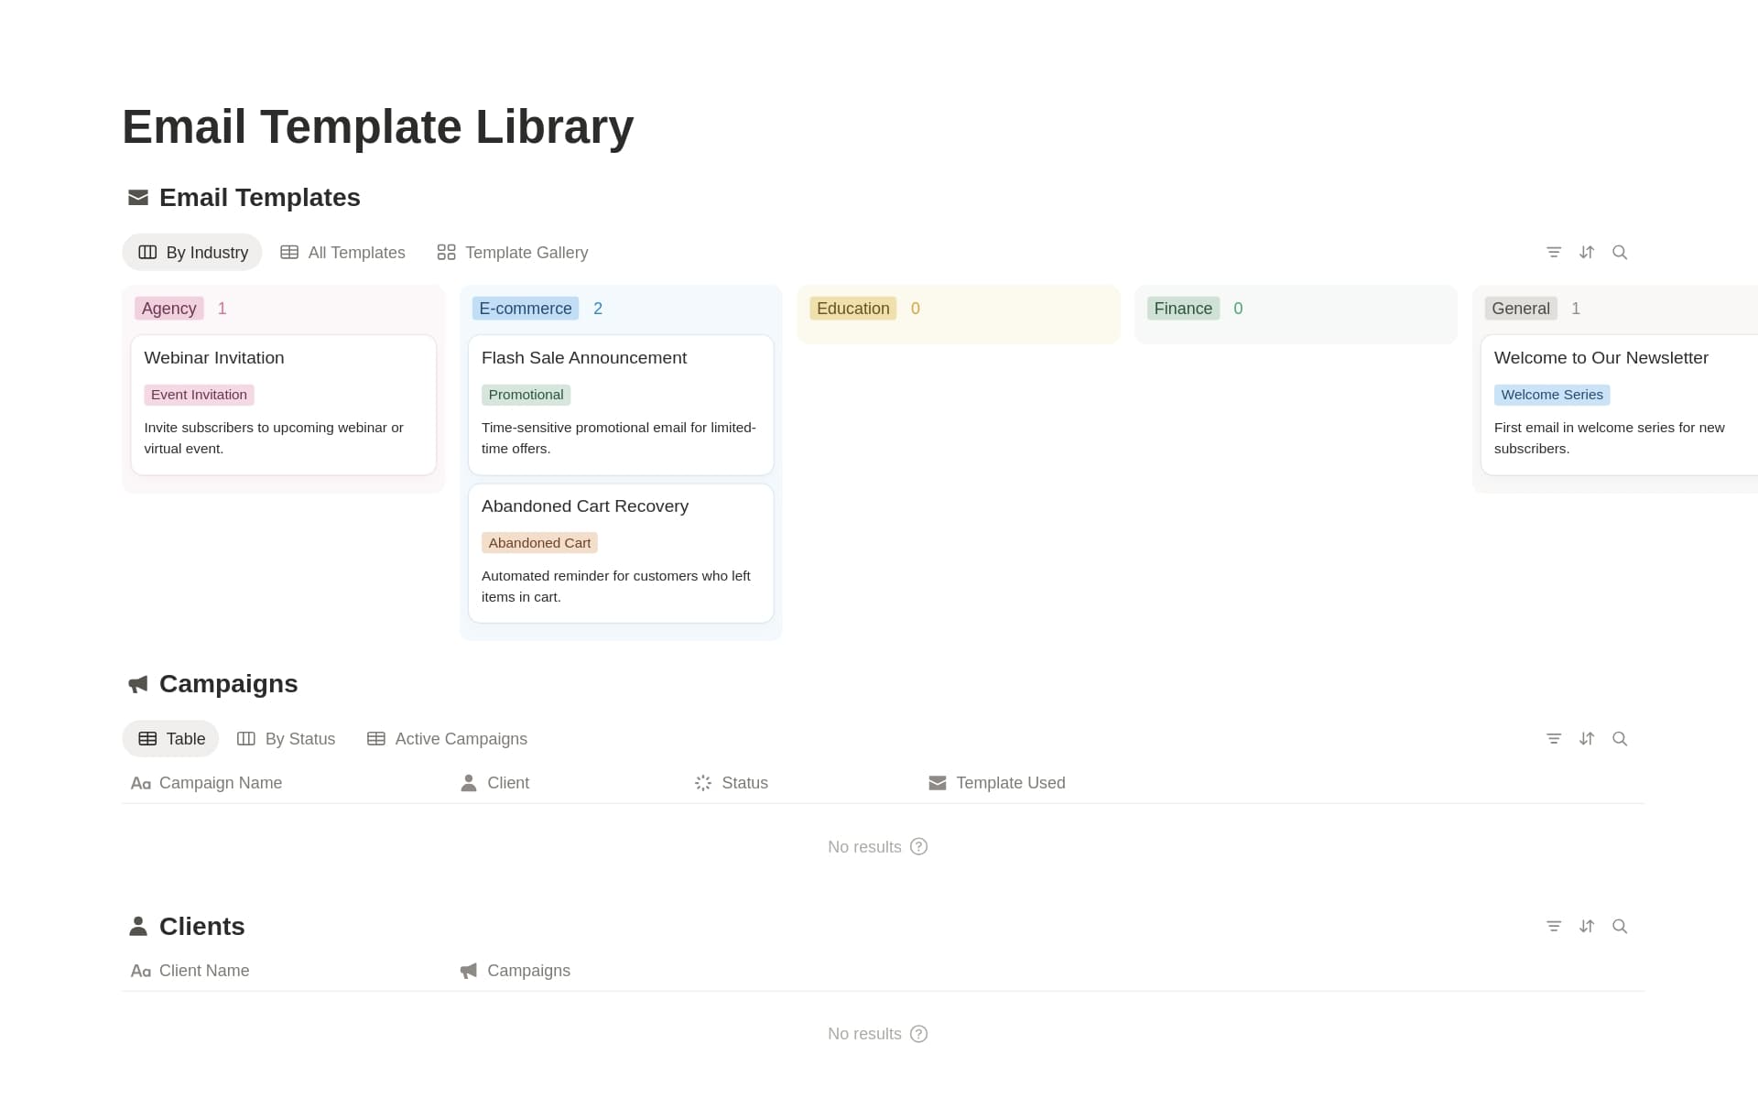
Task: Click the Finance group label
Action: [x=1183, y=309]
